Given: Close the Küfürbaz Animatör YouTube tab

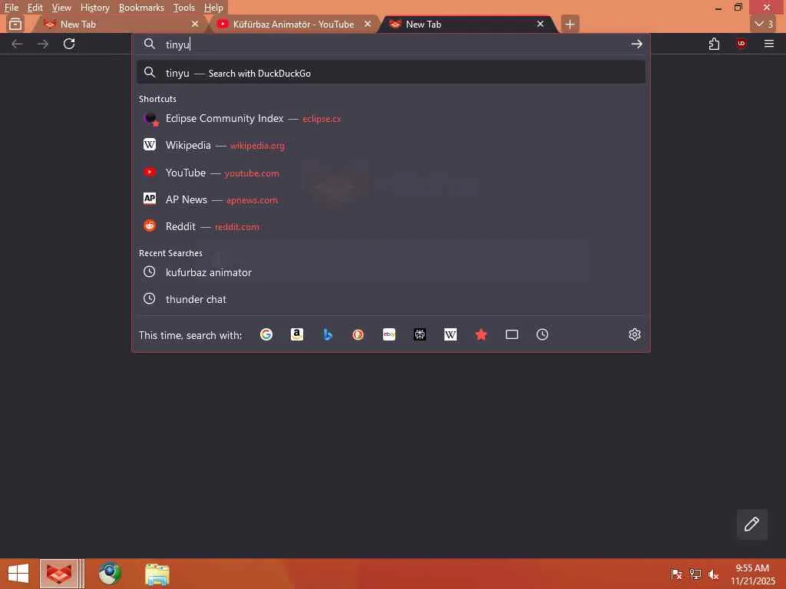Looking at the screenshot, I should (x=368, y=24).
